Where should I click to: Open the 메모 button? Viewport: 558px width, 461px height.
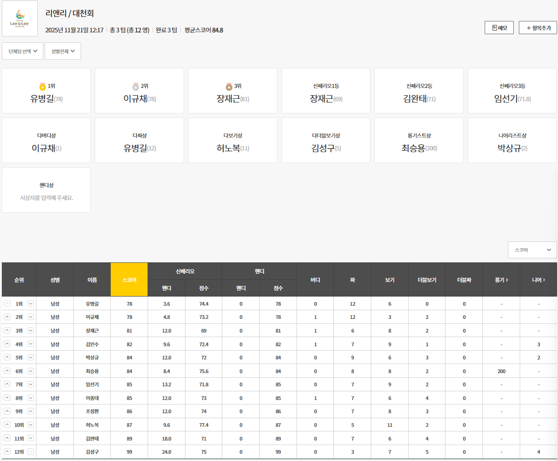(499, 28)
